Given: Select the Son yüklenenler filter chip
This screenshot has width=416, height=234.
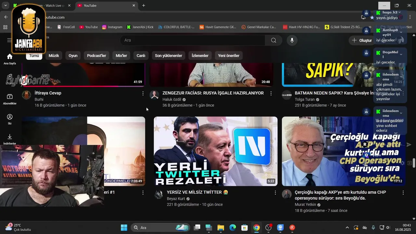Looking at the screenshot, I should coord(168,56).
